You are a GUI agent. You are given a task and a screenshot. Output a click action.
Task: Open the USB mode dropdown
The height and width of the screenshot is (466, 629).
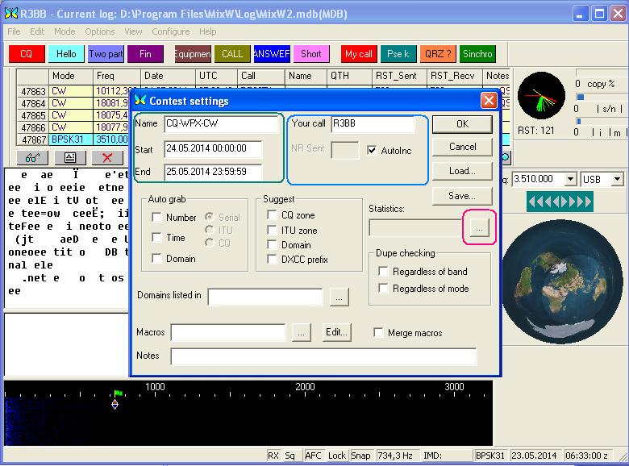click(617, 179)
